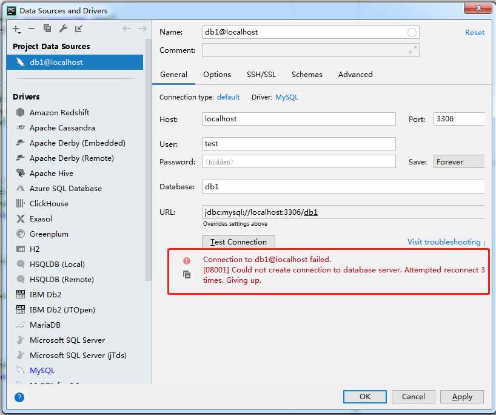
Task: Open Visit troubleshooting link
Action: [444, 242]
